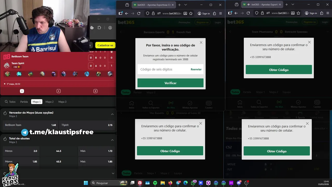Open Discord from the taskbar
Viewport: 332px width, 187px height.
click(239, 183)
